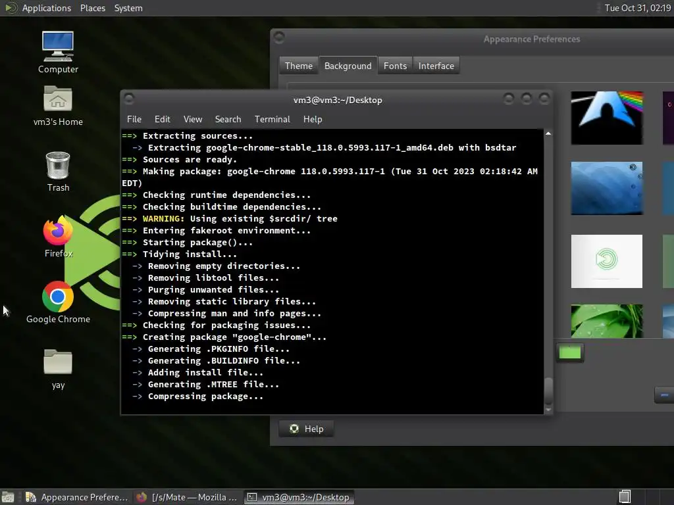The image size is (674, 505).
Task: Click the terminal scrollbar up arrow
Action: [548, 134]
